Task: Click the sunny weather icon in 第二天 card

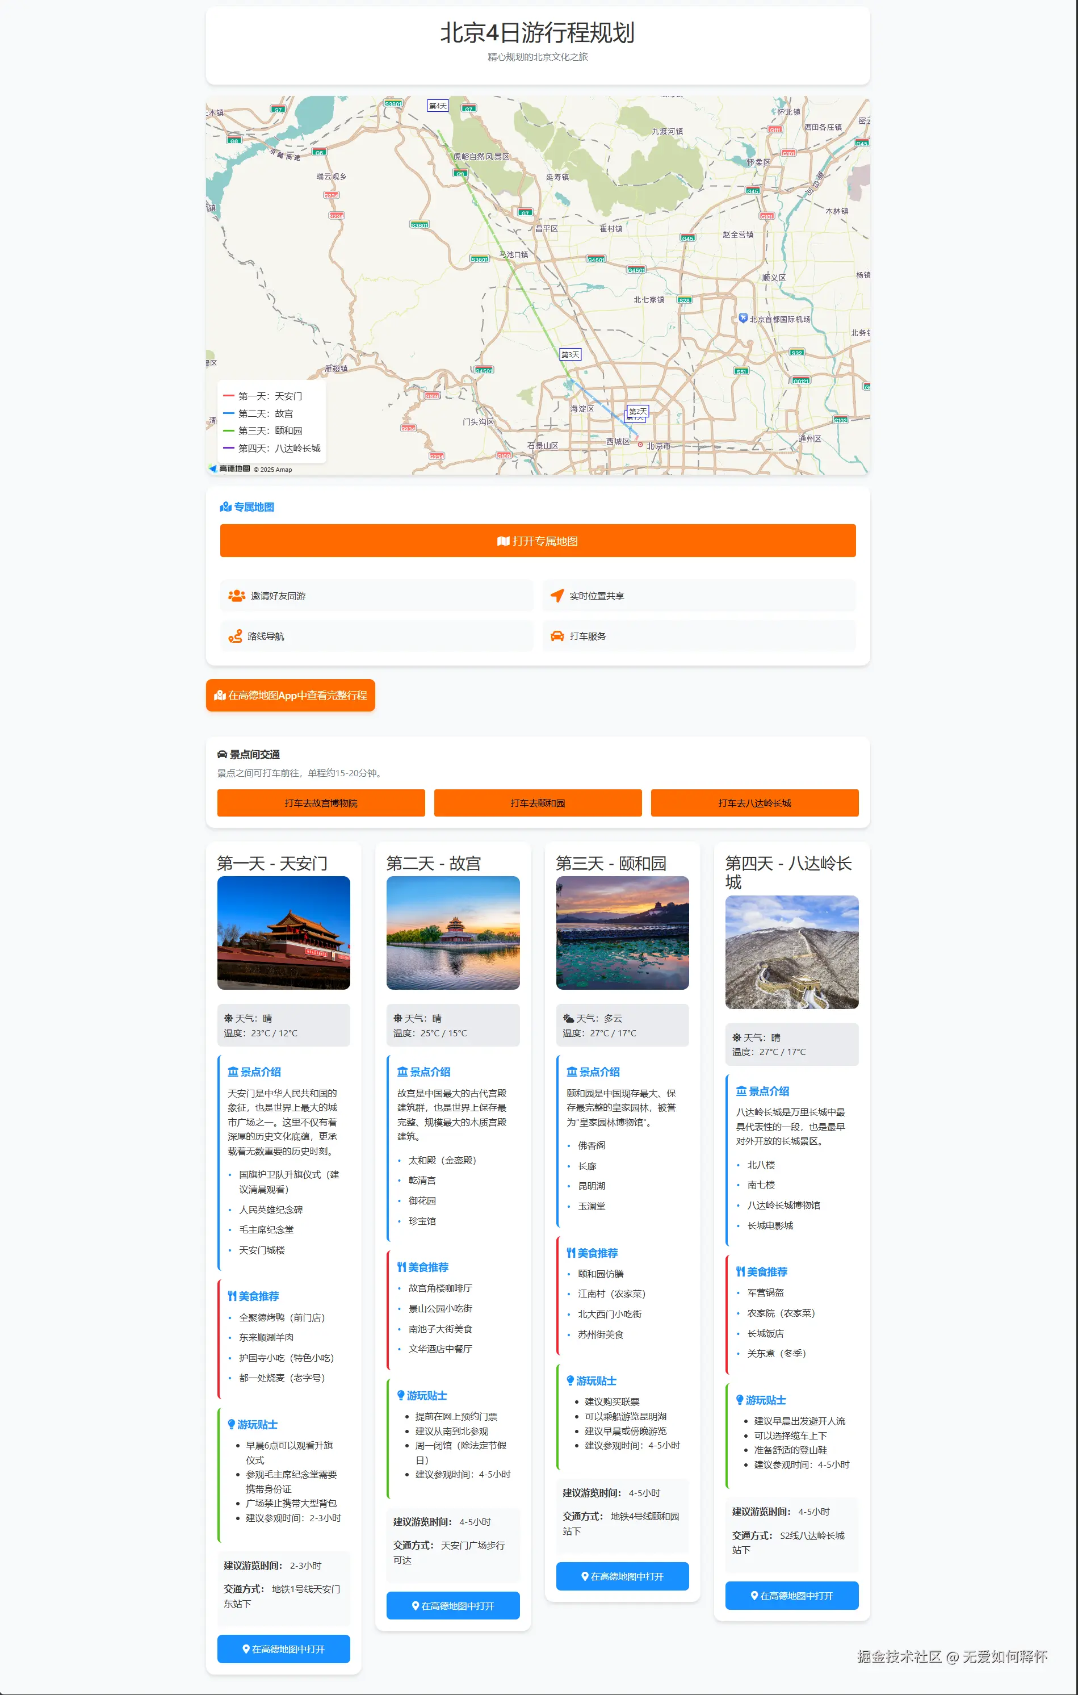Action: pyautogui.click(x=397, y=1018)
